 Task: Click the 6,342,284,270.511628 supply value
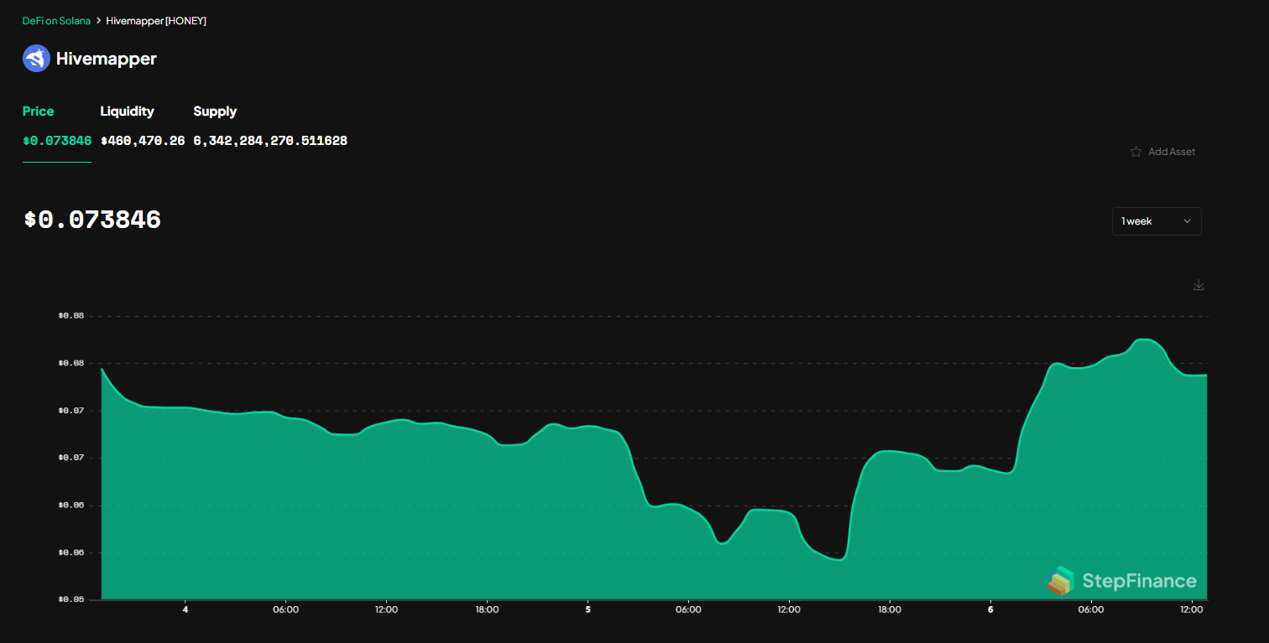[270, 141]
